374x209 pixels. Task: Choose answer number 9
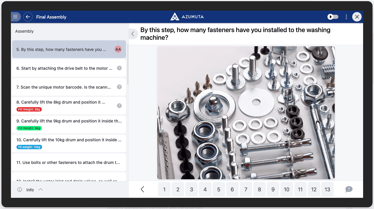(273, 189)
